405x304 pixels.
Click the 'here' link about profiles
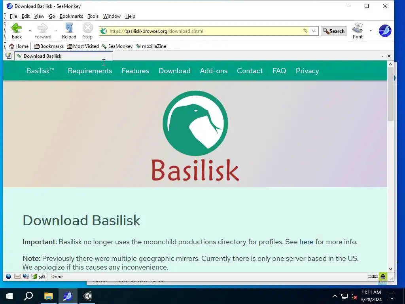[x=307, y=242]
